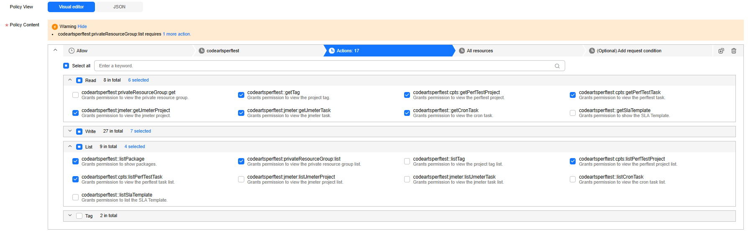Uncheck codeartsperftest::getCronTask action
The width and height of the screenshot is (748, 233).
tap(407, 113)
